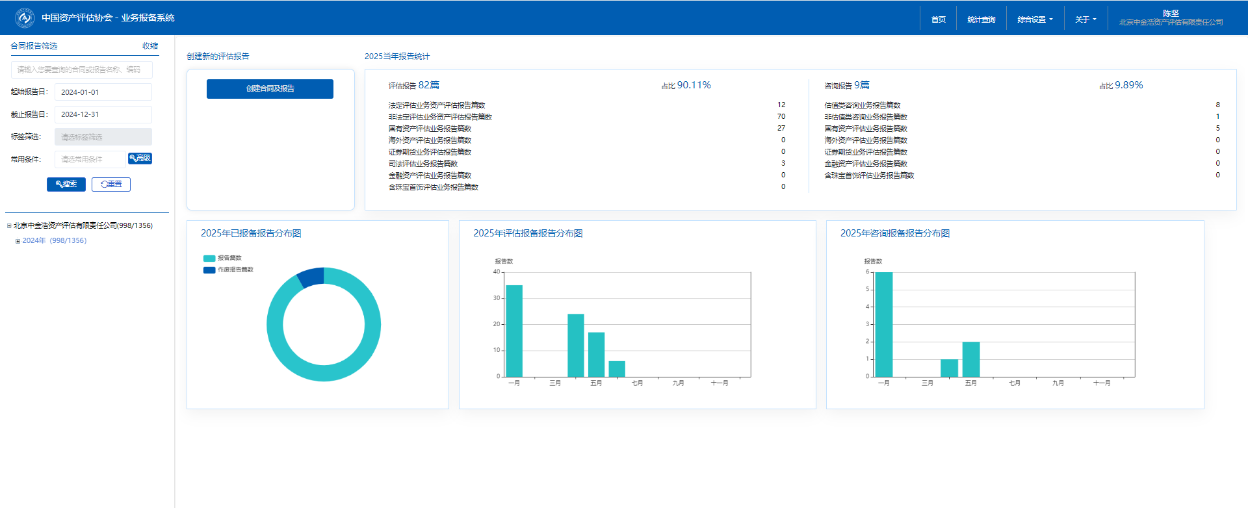Reset filters with the 重置 button

[x=111, y=184]
